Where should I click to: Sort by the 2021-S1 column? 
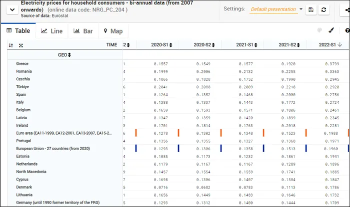point(256,45)
